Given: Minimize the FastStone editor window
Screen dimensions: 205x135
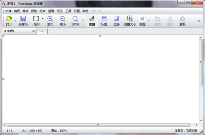Looking at the screenshot, I should pyautogui.click(x=181, y=3).
